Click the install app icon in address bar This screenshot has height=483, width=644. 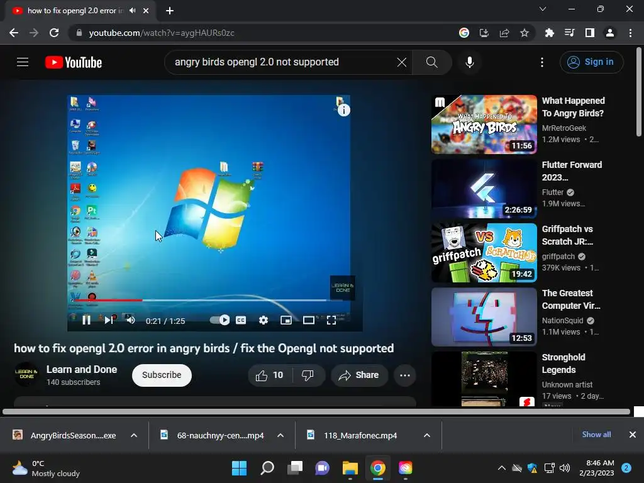click(484, 33)
